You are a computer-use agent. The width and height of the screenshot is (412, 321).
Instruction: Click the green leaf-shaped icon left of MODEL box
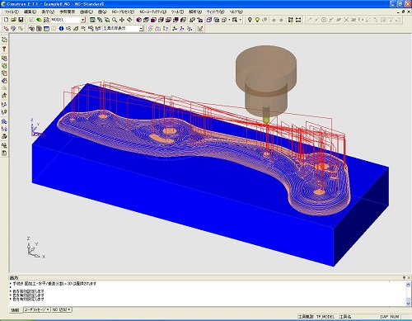[39, 20]
